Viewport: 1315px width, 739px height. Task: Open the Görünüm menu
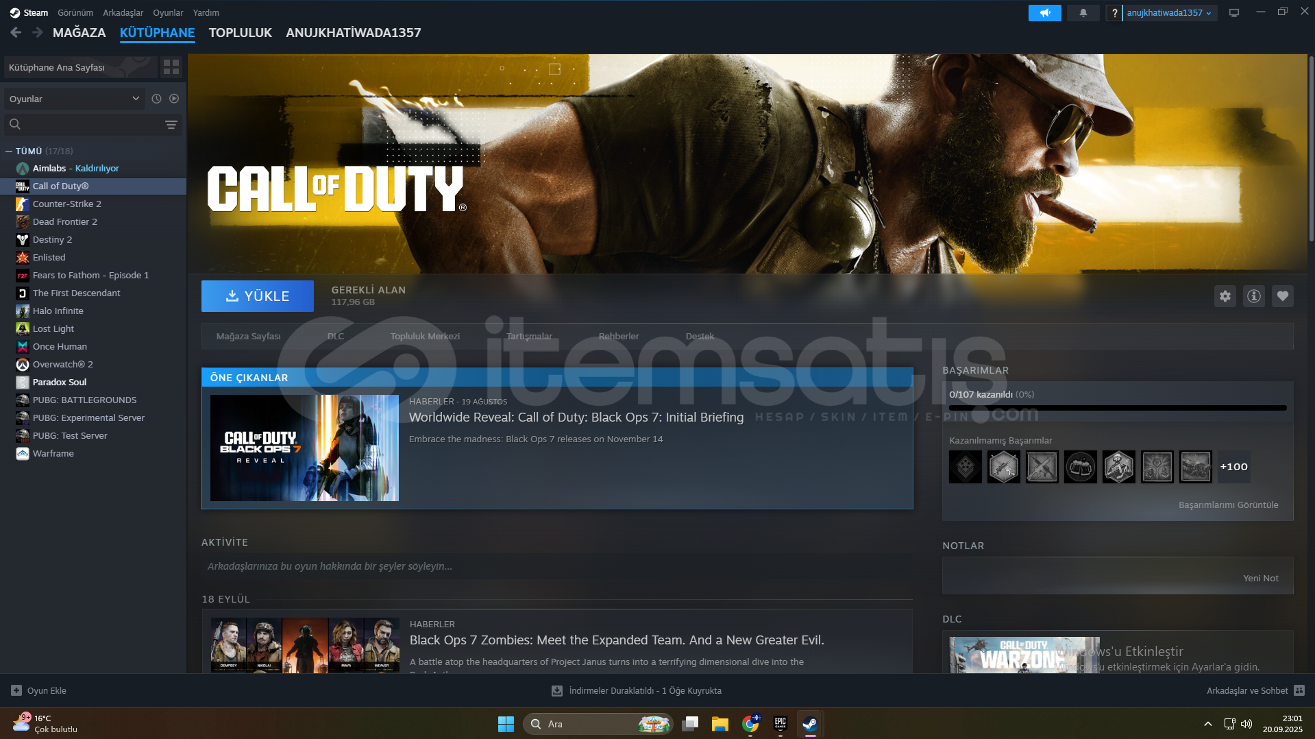click(75, 12)
